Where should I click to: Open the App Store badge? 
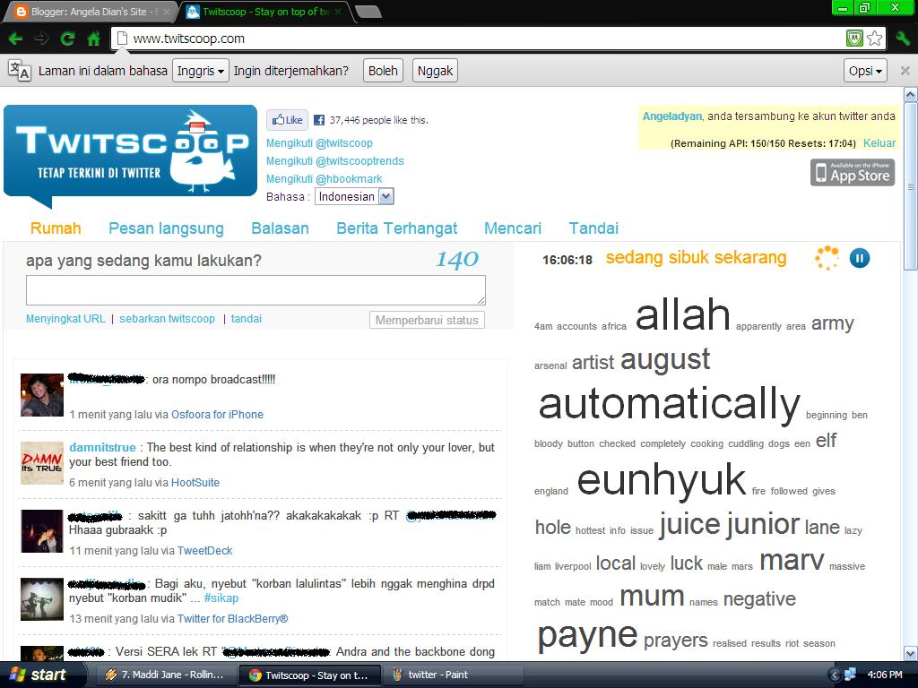pyautogui.click(x=853, y=173)
